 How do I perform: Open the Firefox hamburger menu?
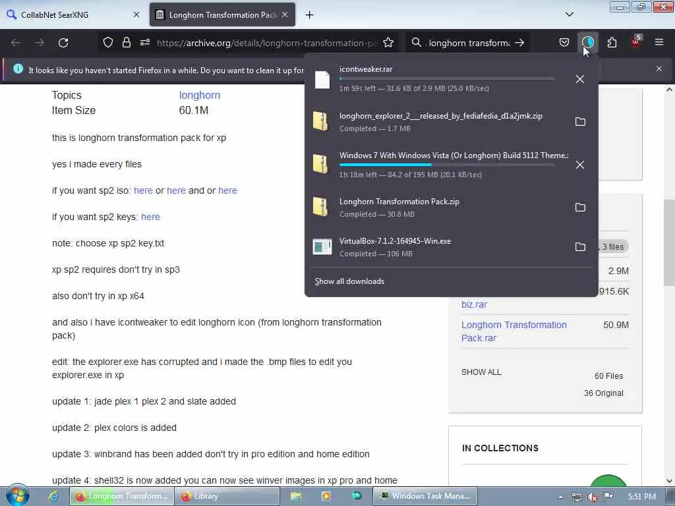click(x=659, y=43)
